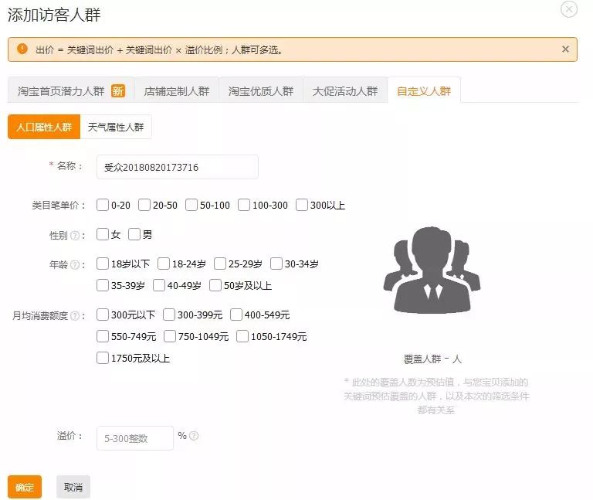The image size is (593, 500).
Task: Select the 18-24岁 age checkbox
Action: 164,264
